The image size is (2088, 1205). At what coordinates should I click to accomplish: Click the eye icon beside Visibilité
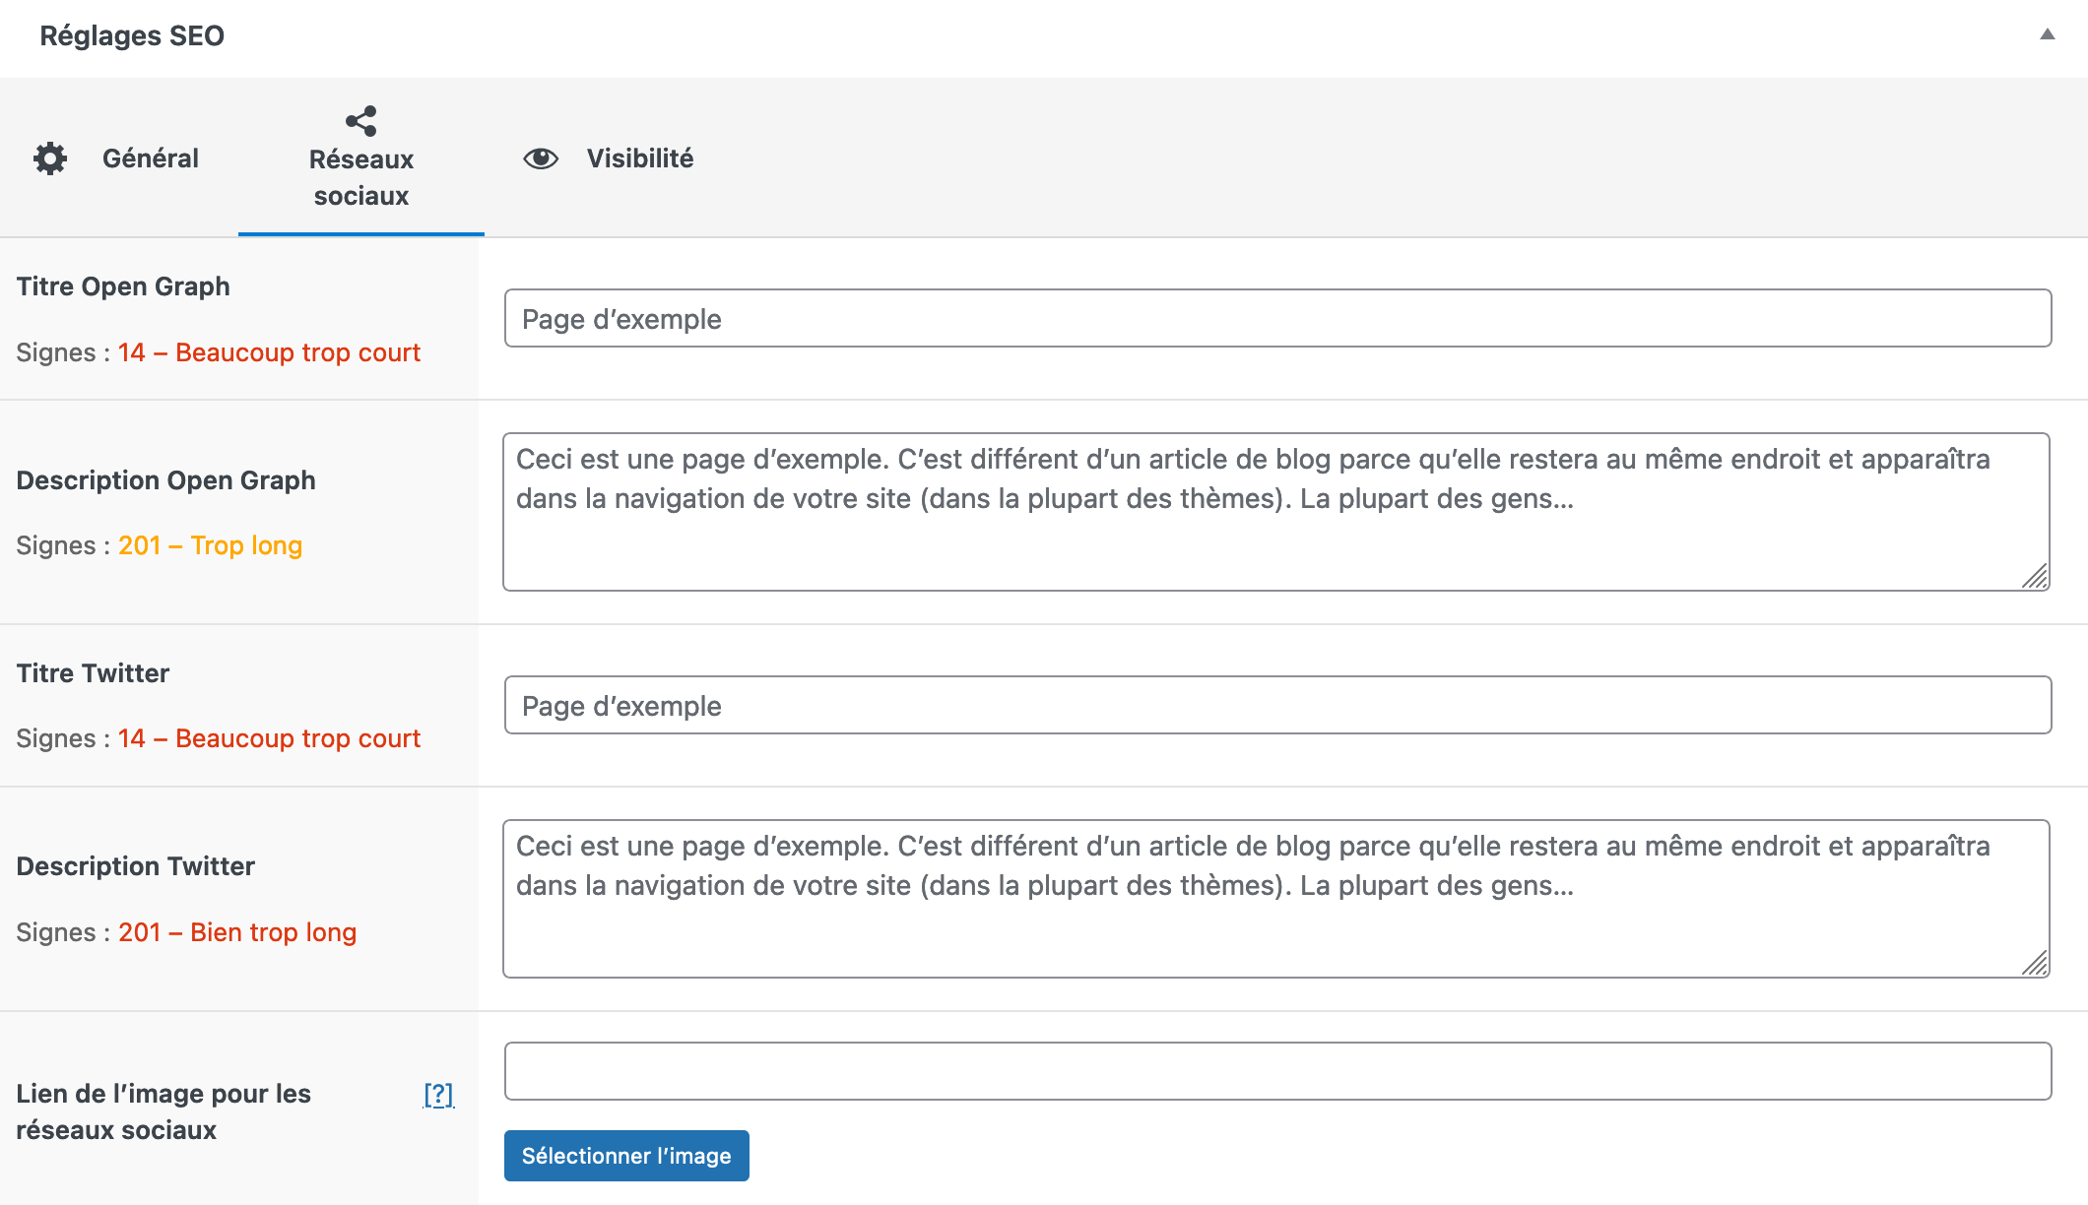tap(541, 157)
